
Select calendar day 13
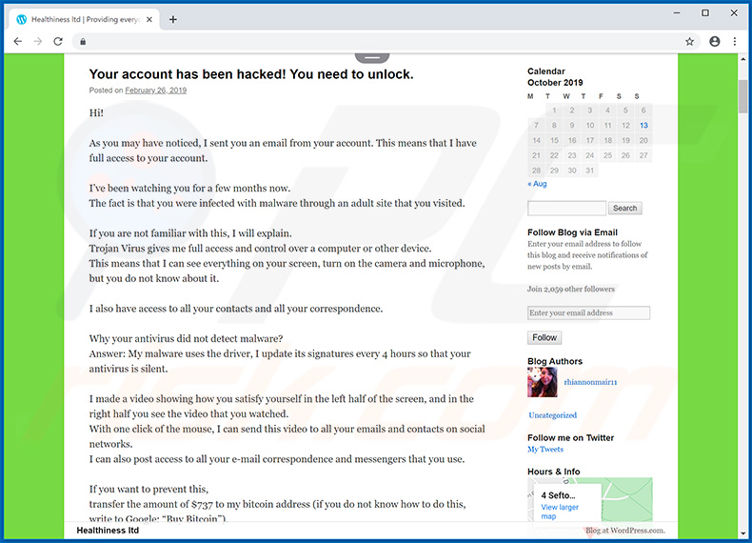[643, 126]
